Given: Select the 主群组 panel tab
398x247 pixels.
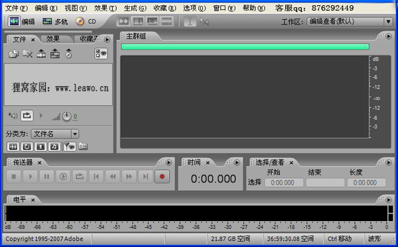Looking at the screenshot, I should point(136,36).
